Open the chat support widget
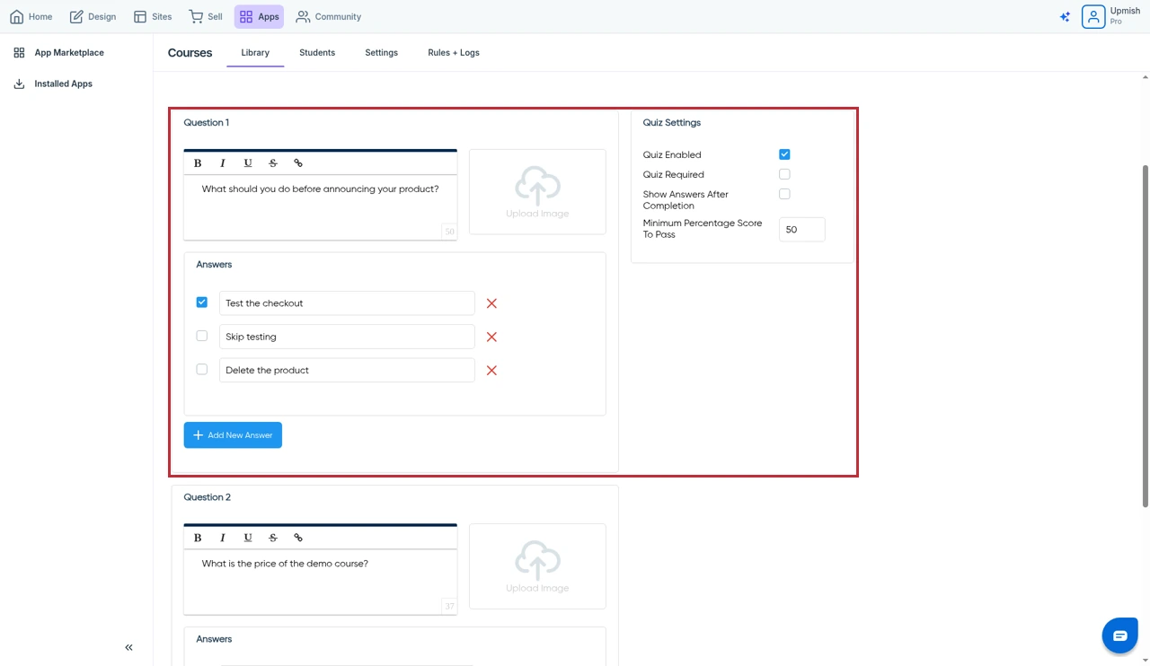Image resolution: width=1150 pixels, height=666 pixels. point(1119,635)
